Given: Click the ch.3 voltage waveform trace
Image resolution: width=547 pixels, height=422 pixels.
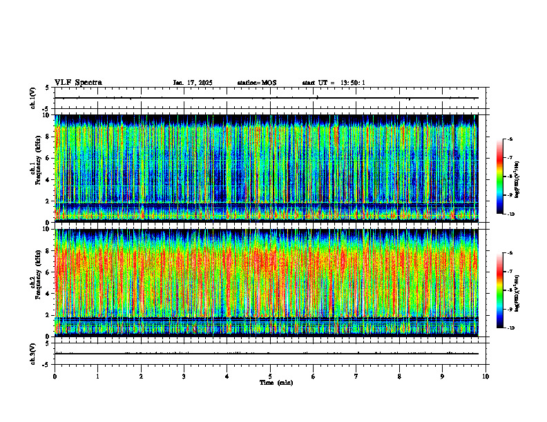Looking at the screenshot, I should (x=267, y=354).
